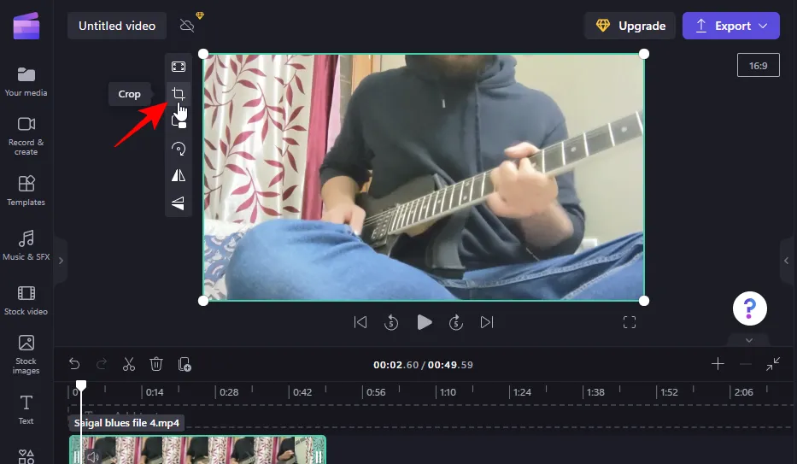Click the Fit/Fill frame icon
The height and width of the screenshot is (464, 797).
coord(178,67)
